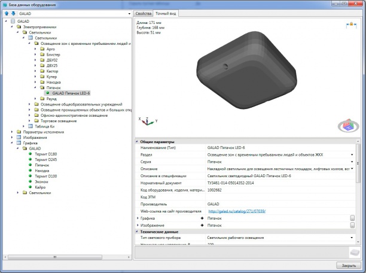Click the Кайро graphic item icon

click(x=30, y=187)
